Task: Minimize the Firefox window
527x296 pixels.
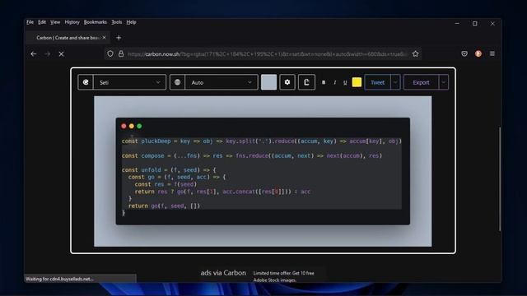Action: coord(457,24)
